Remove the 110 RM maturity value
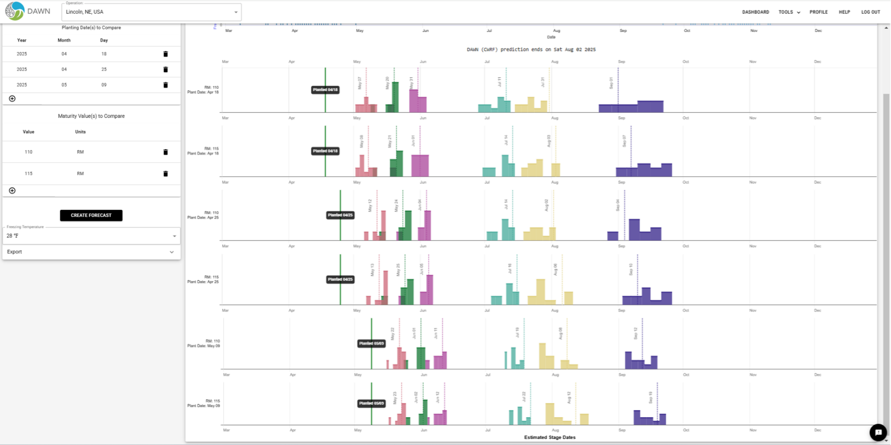The image size is (891, 445). (166, 152)
